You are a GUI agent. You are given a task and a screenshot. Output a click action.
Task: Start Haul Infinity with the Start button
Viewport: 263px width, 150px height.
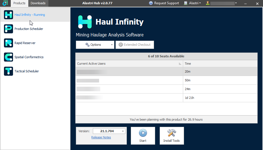(143, 136)
